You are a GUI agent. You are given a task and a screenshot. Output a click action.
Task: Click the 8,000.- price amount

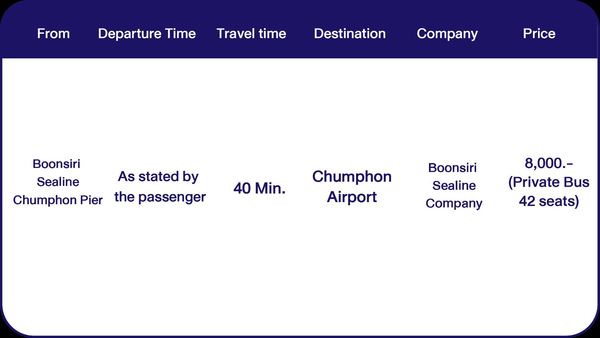(549, 163)
